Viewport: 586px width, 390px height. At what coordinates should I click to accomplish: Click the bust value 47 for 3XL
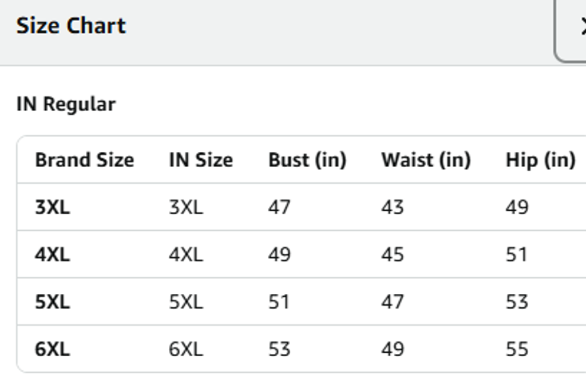point(279,207)
